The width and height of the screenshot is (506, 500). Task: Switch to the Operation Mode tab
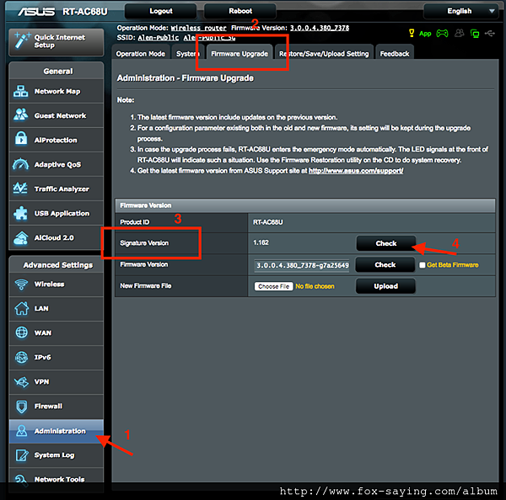[x=141, y=54]
